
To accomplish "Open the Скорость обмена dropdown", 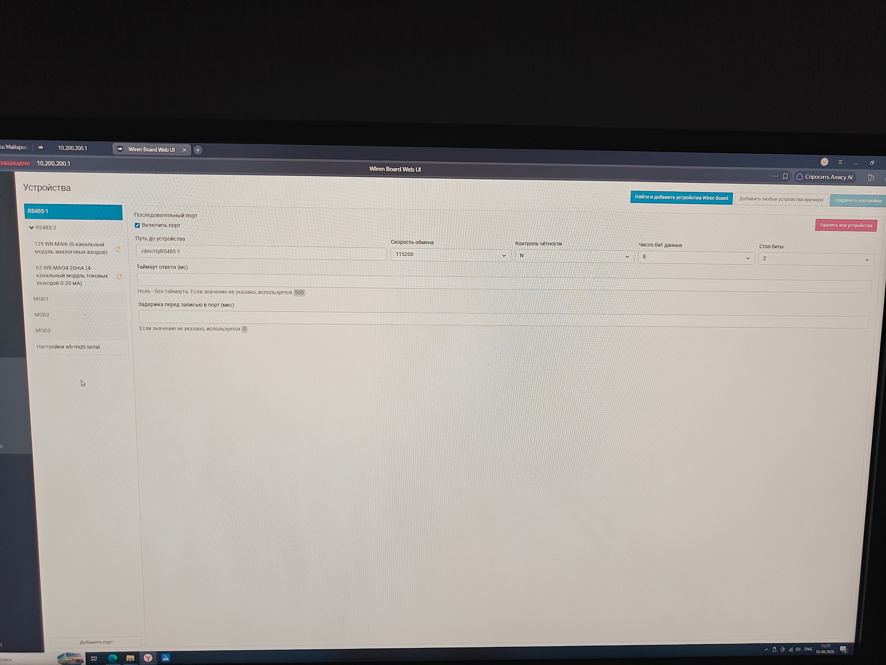I will tap(450, 254).
